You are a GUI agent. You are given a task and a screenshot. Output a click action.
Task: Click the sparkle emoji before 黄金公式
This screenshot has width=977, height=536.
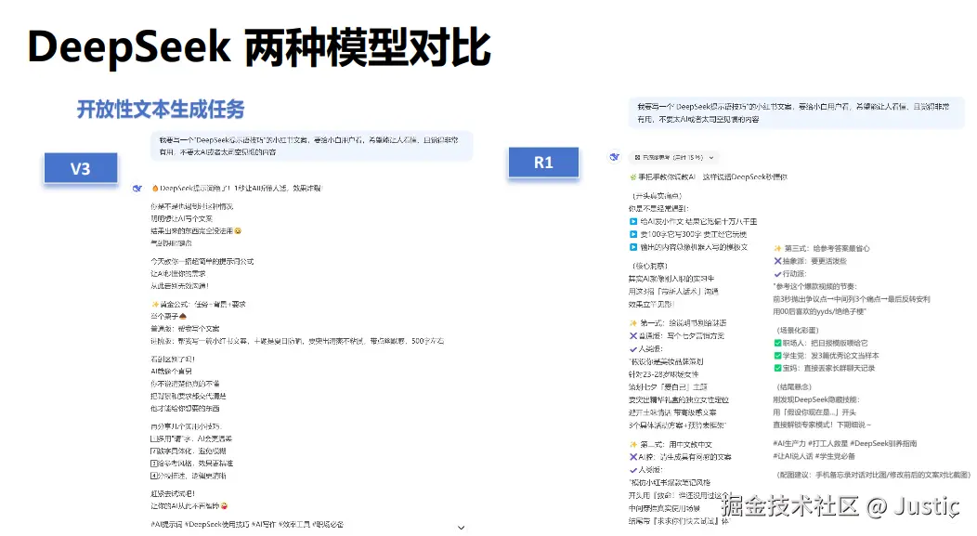point(154,304)
